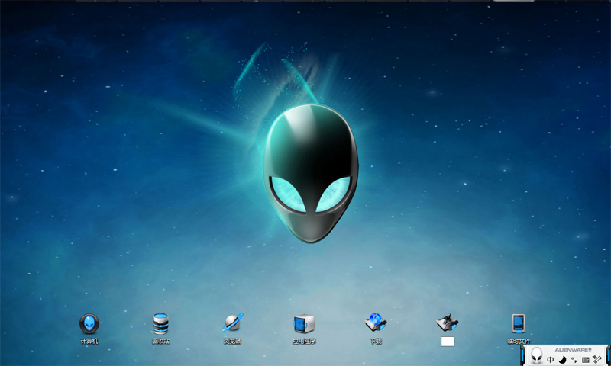The image size is (611, 366).
Task: Click the white alien logo on input bar
Action: 537,355
